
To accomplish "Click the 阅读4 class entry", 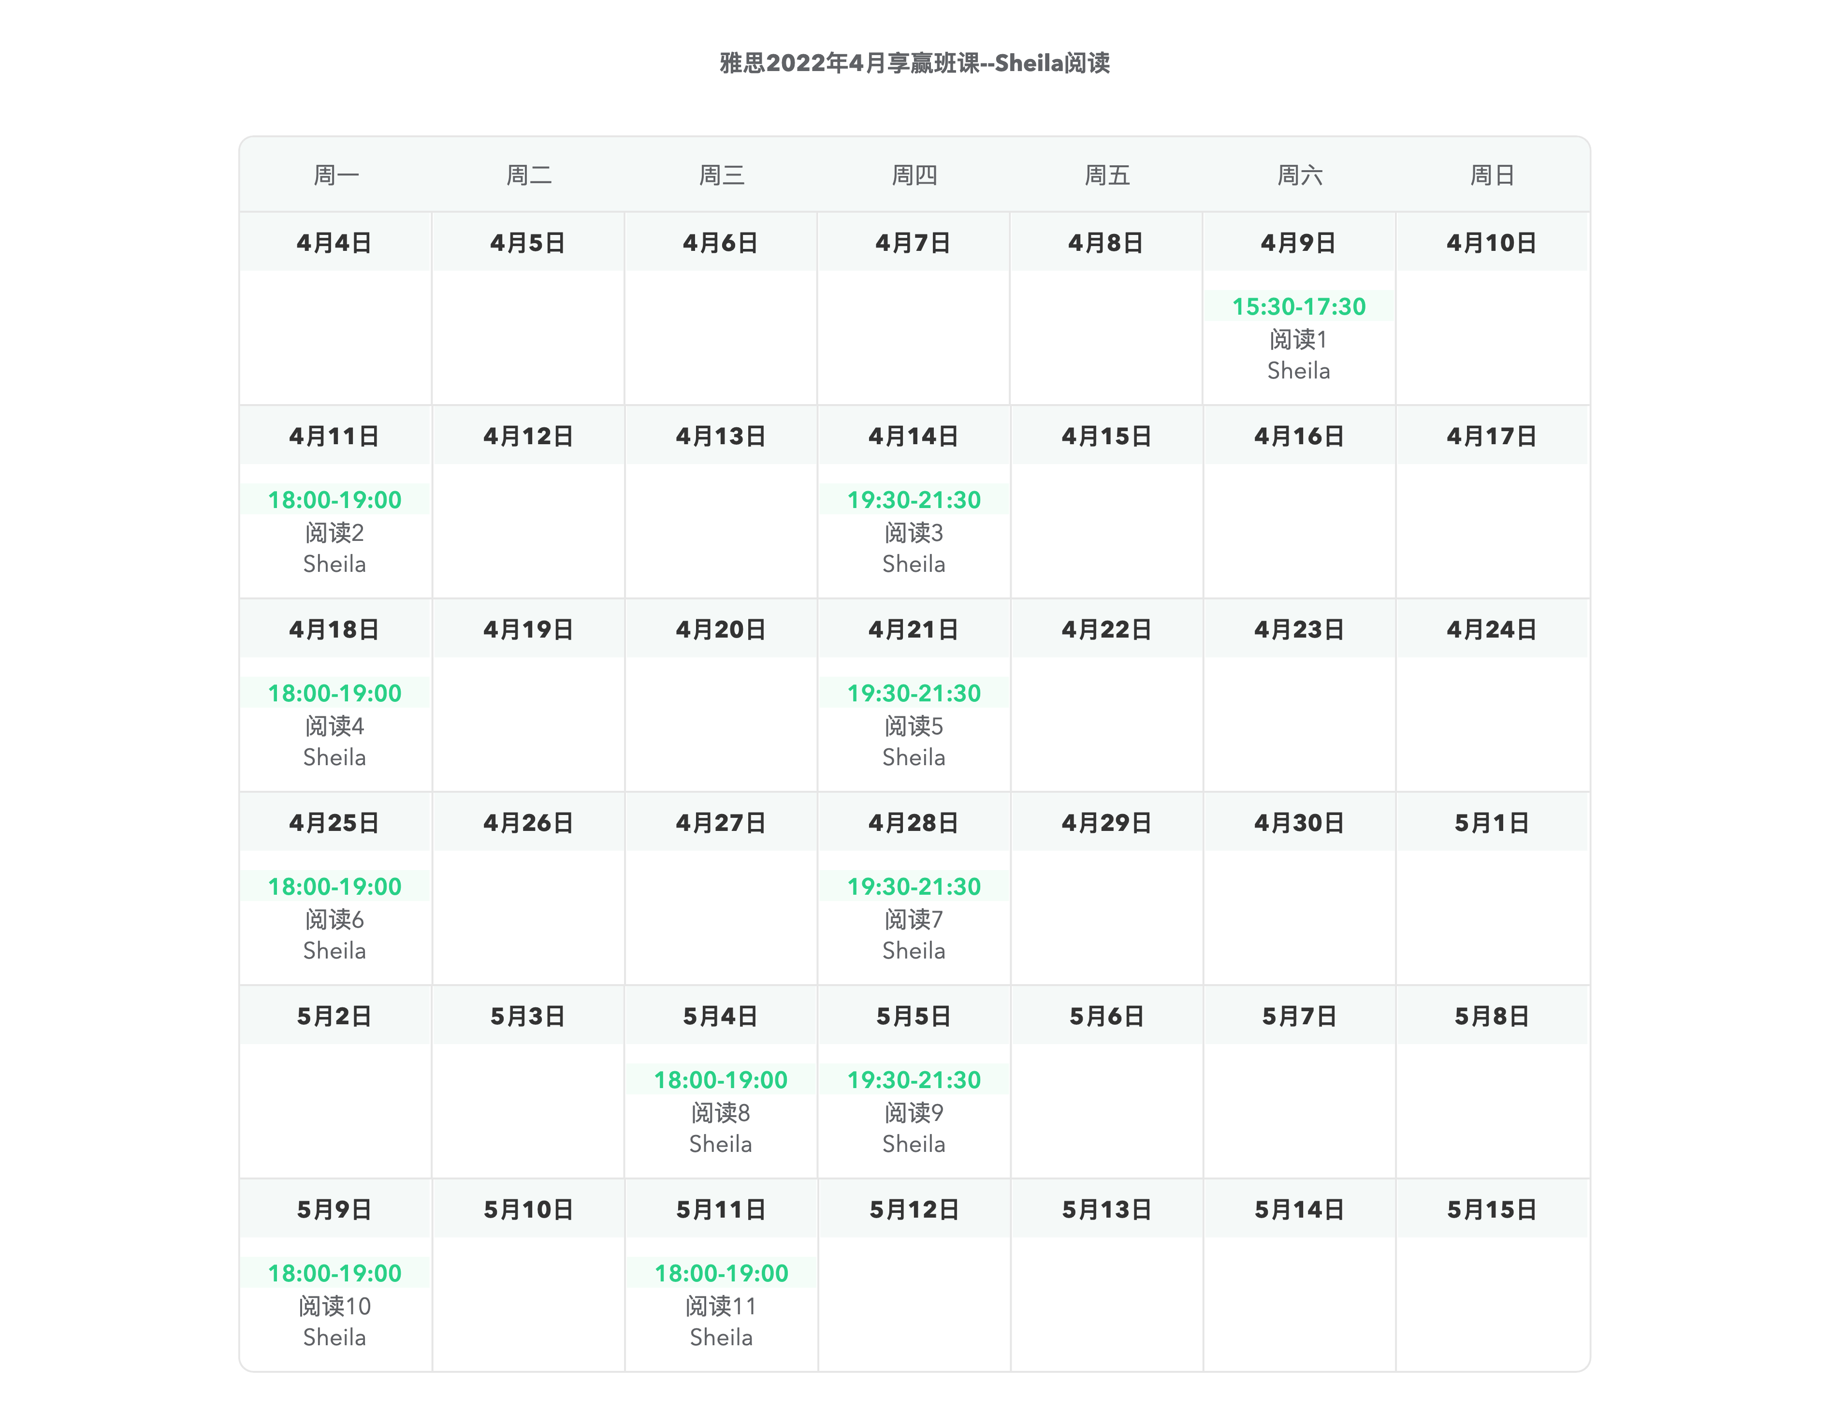I will coord(335,726).
